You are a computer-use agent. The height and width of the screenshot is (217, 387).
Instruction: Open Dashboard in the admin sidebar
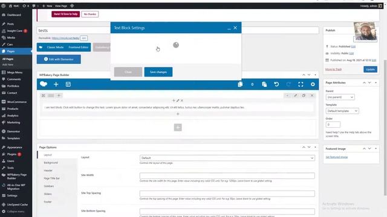coord(14,14)
